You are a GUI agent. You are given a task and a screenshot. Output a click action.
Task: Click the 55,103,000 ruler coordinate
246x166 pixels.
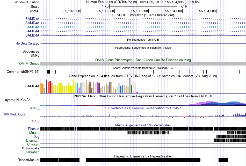coord(106,11)
